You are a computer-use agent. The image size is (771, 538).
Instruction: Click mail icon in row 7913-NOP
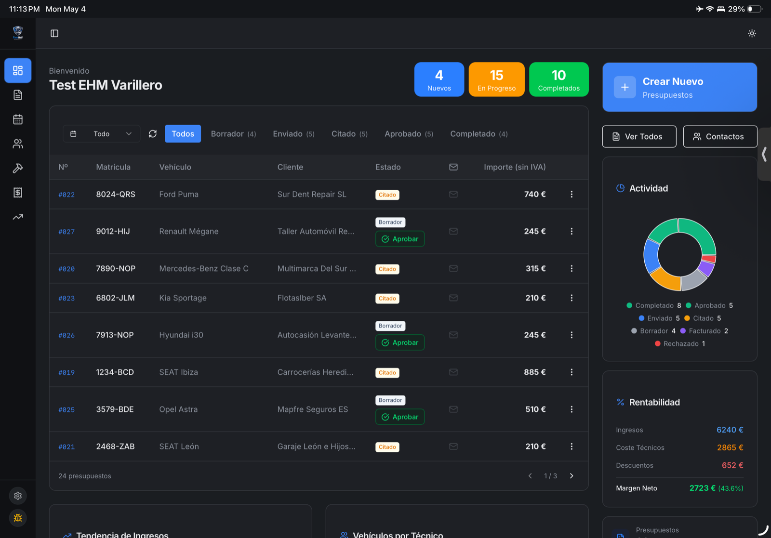click(x=453, y=335)
